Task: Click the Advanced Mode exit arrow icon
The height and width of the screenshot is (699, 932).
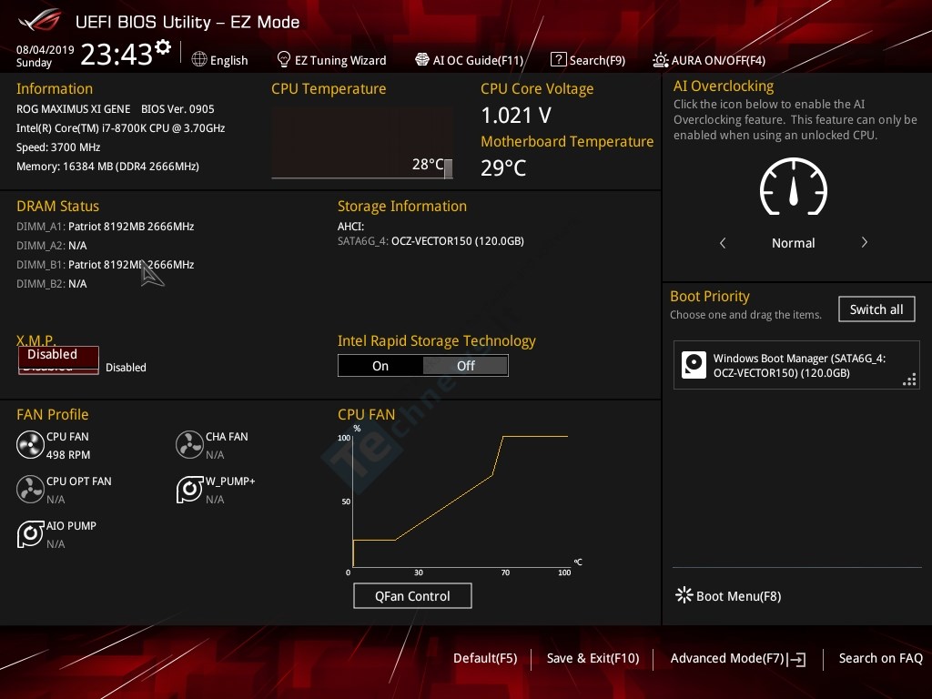Action: pos(797,659)
